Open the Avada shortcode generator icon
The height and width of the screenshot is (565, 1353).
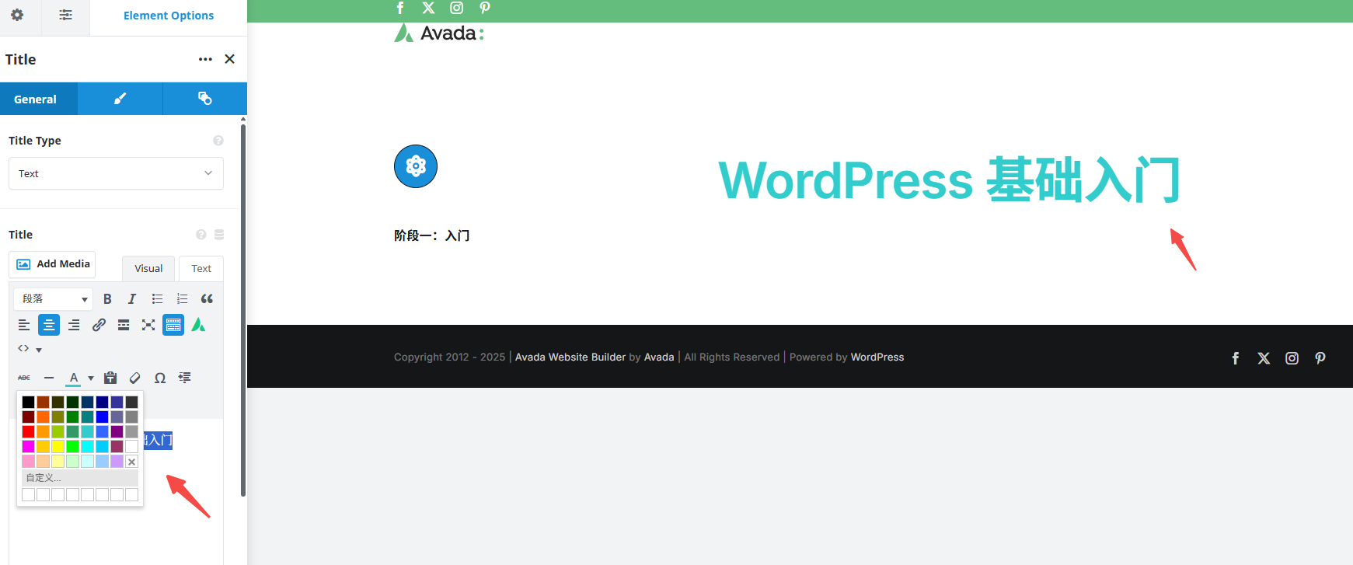pos(199,325)
